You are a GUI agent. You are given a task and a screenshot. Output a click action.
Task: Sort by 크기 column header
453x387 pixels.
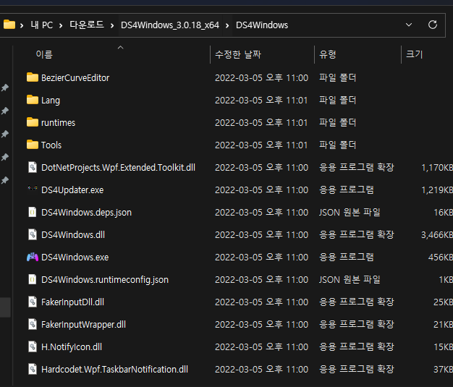click(415, 54)
